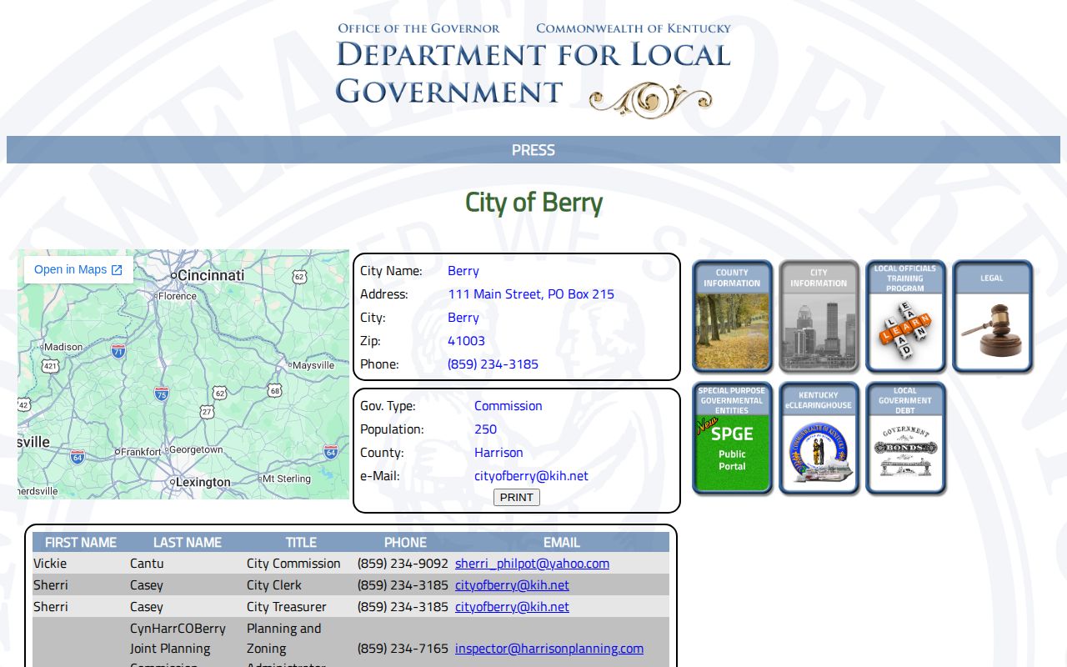The width and height of the screenshot is (1067, 667).
Task: Click the zip value 41003
Action: pyautogui.click(x=466, y=341)
